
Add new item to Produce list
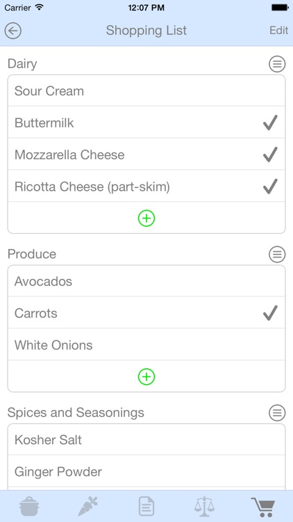(x=146, y=377)
